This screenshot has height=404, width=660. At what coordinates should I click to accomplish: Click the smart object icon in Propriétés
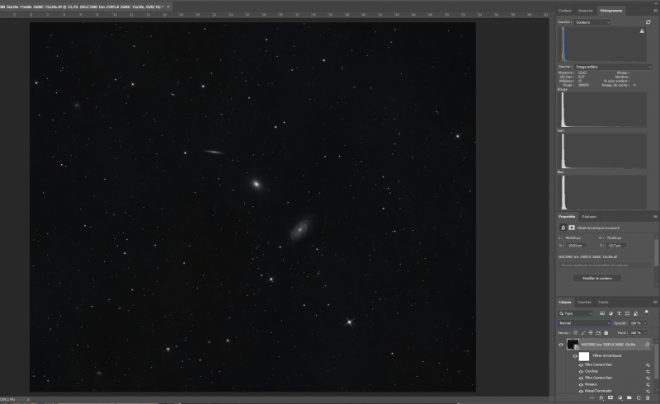563,228
